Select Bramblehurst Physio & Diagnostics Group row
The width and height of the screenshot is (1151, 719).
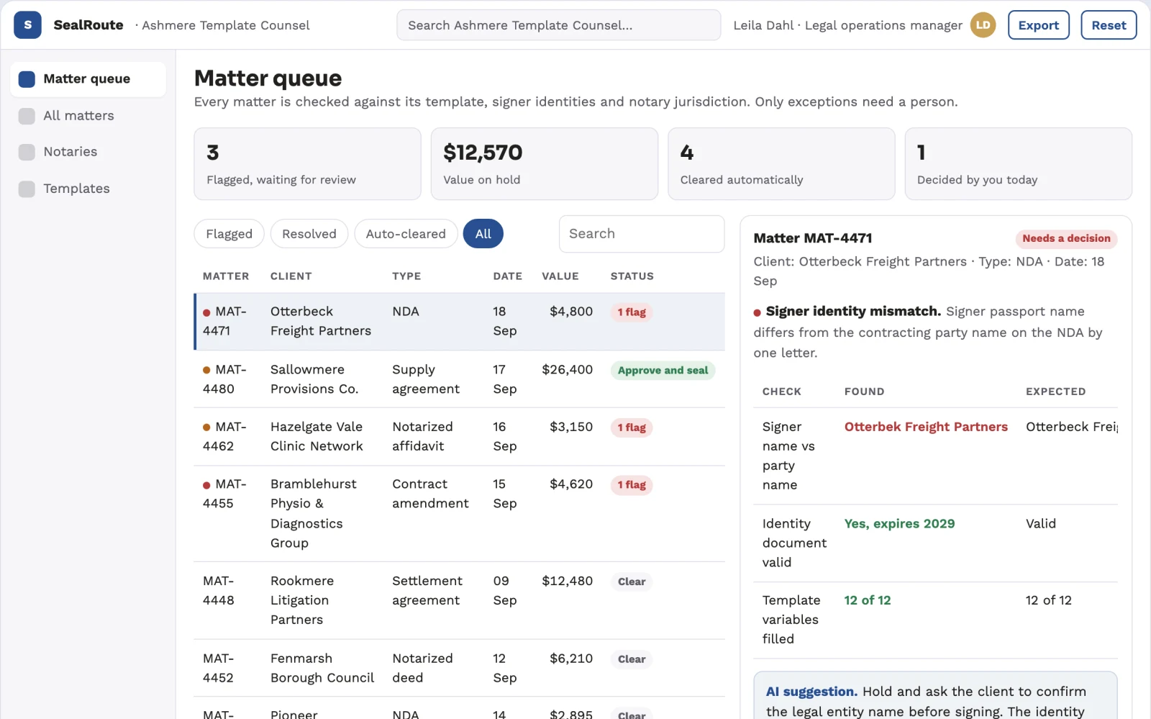[x=460, y=514]
